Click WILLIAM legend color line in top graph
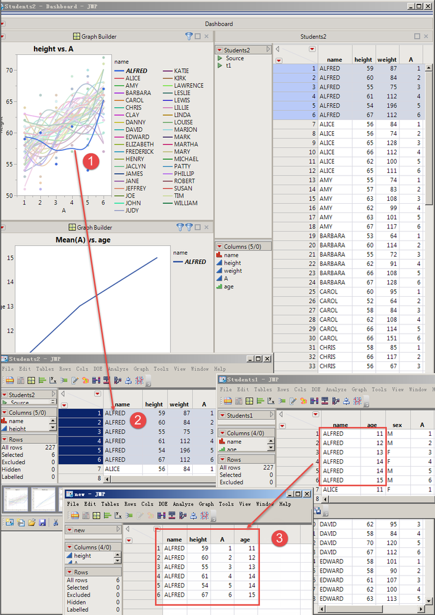Screen dimensions: 435x615 click(166, 203)
